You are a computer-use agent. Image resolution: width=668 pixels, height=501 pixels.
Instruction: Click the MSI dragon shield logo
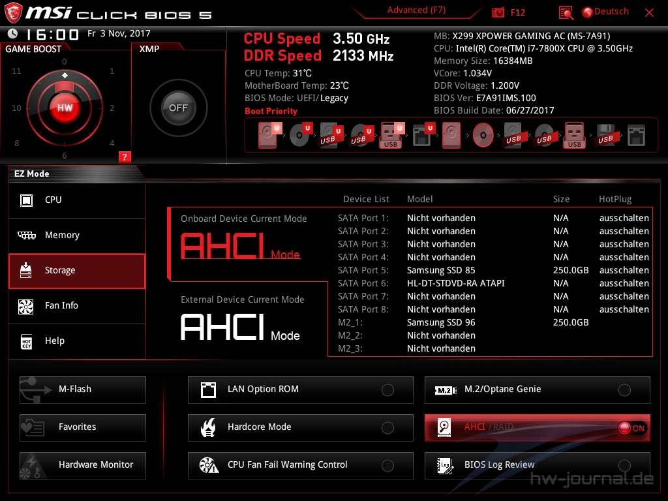point(13,12)
